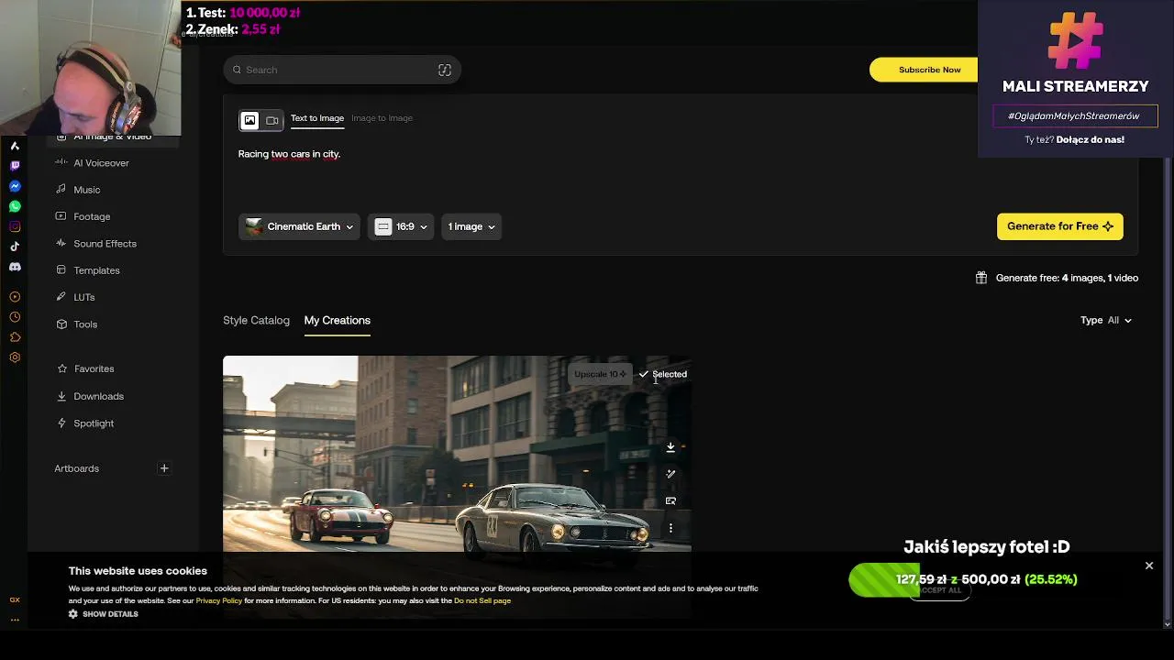Viewport: 1174px width, 660px height.
Task: Click the Footage play icon
Action: pos(61,216)
